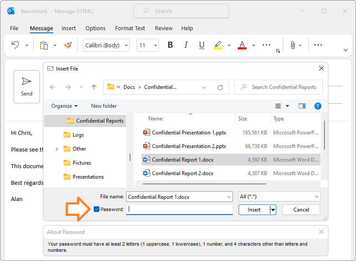Image resolution: width=356 pixels, height=261 pixels.
Task: Apply the red Font Color
Action: coord(242,45)
